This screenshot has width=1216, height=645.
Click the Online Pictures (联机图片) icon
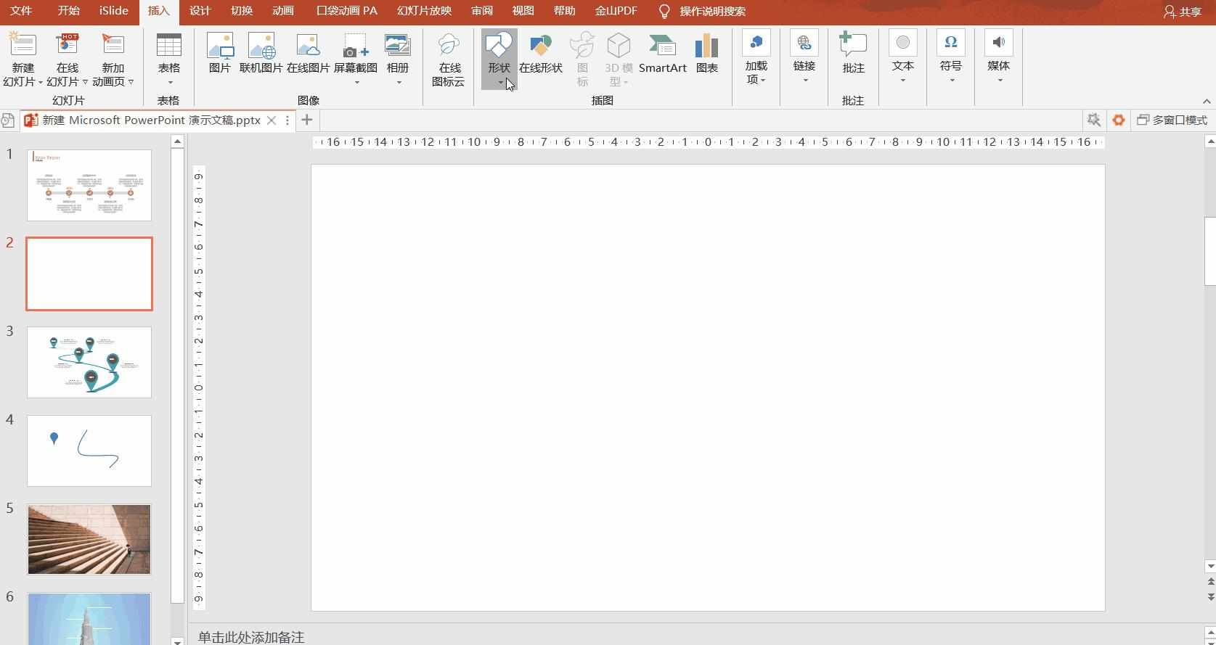pos(261,45)
